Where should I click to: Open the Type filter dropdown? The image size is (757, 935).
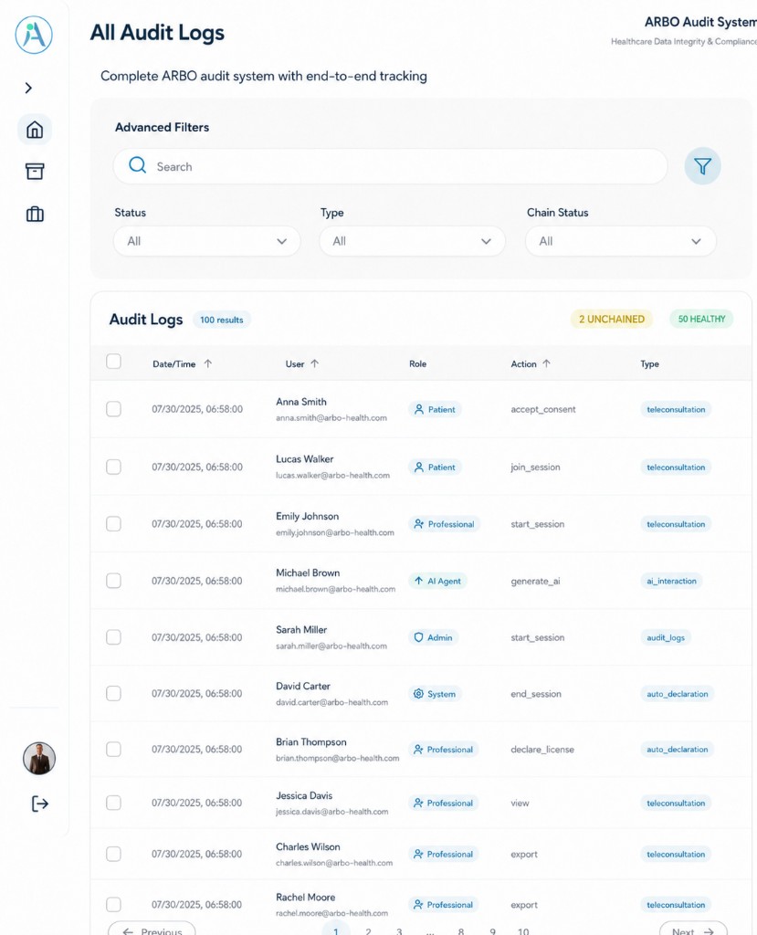tap(412, 241)
